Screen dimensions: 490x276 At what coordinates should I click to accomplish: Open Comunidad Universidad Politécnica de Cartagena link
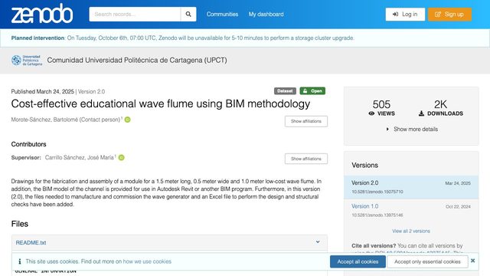[x=137, y=60]
